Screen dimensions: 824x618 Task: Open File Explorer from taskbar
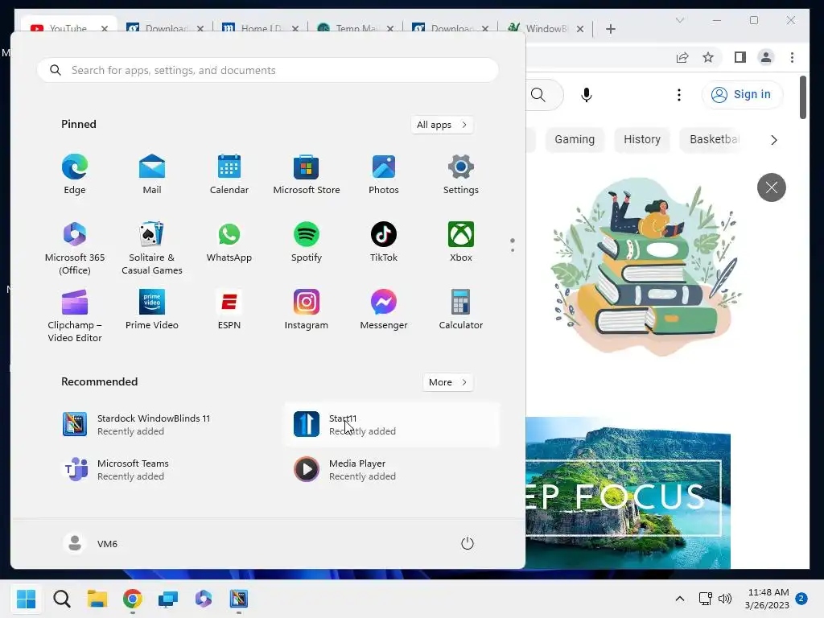[97, 599]
